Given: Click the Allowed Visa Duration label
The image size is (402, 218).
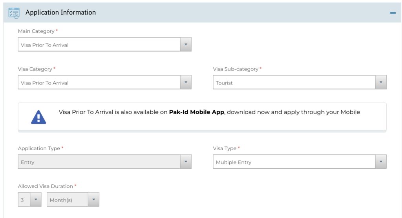Looking at the screenshot, I should [x=46, y=186].
